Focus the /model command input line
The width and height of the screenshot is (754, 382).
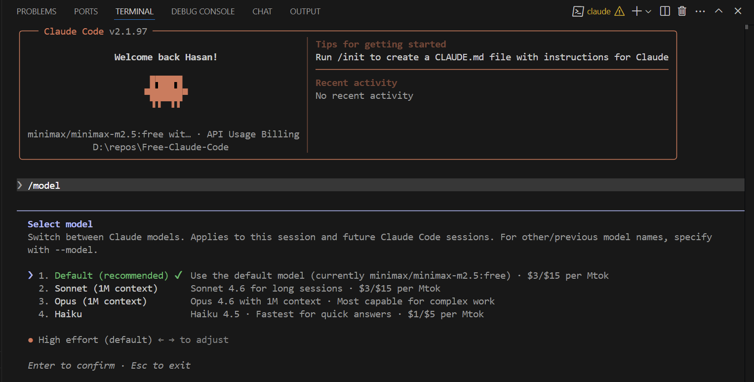click(x=198, y=185)
